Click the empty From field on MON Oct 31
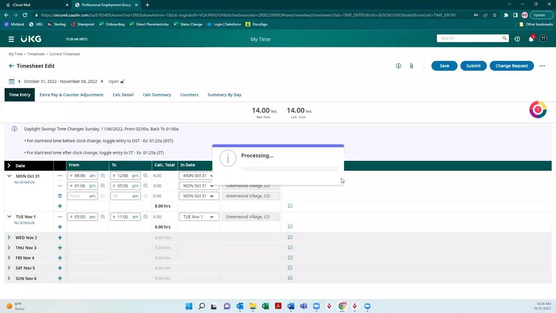 [x=83, y=196]
